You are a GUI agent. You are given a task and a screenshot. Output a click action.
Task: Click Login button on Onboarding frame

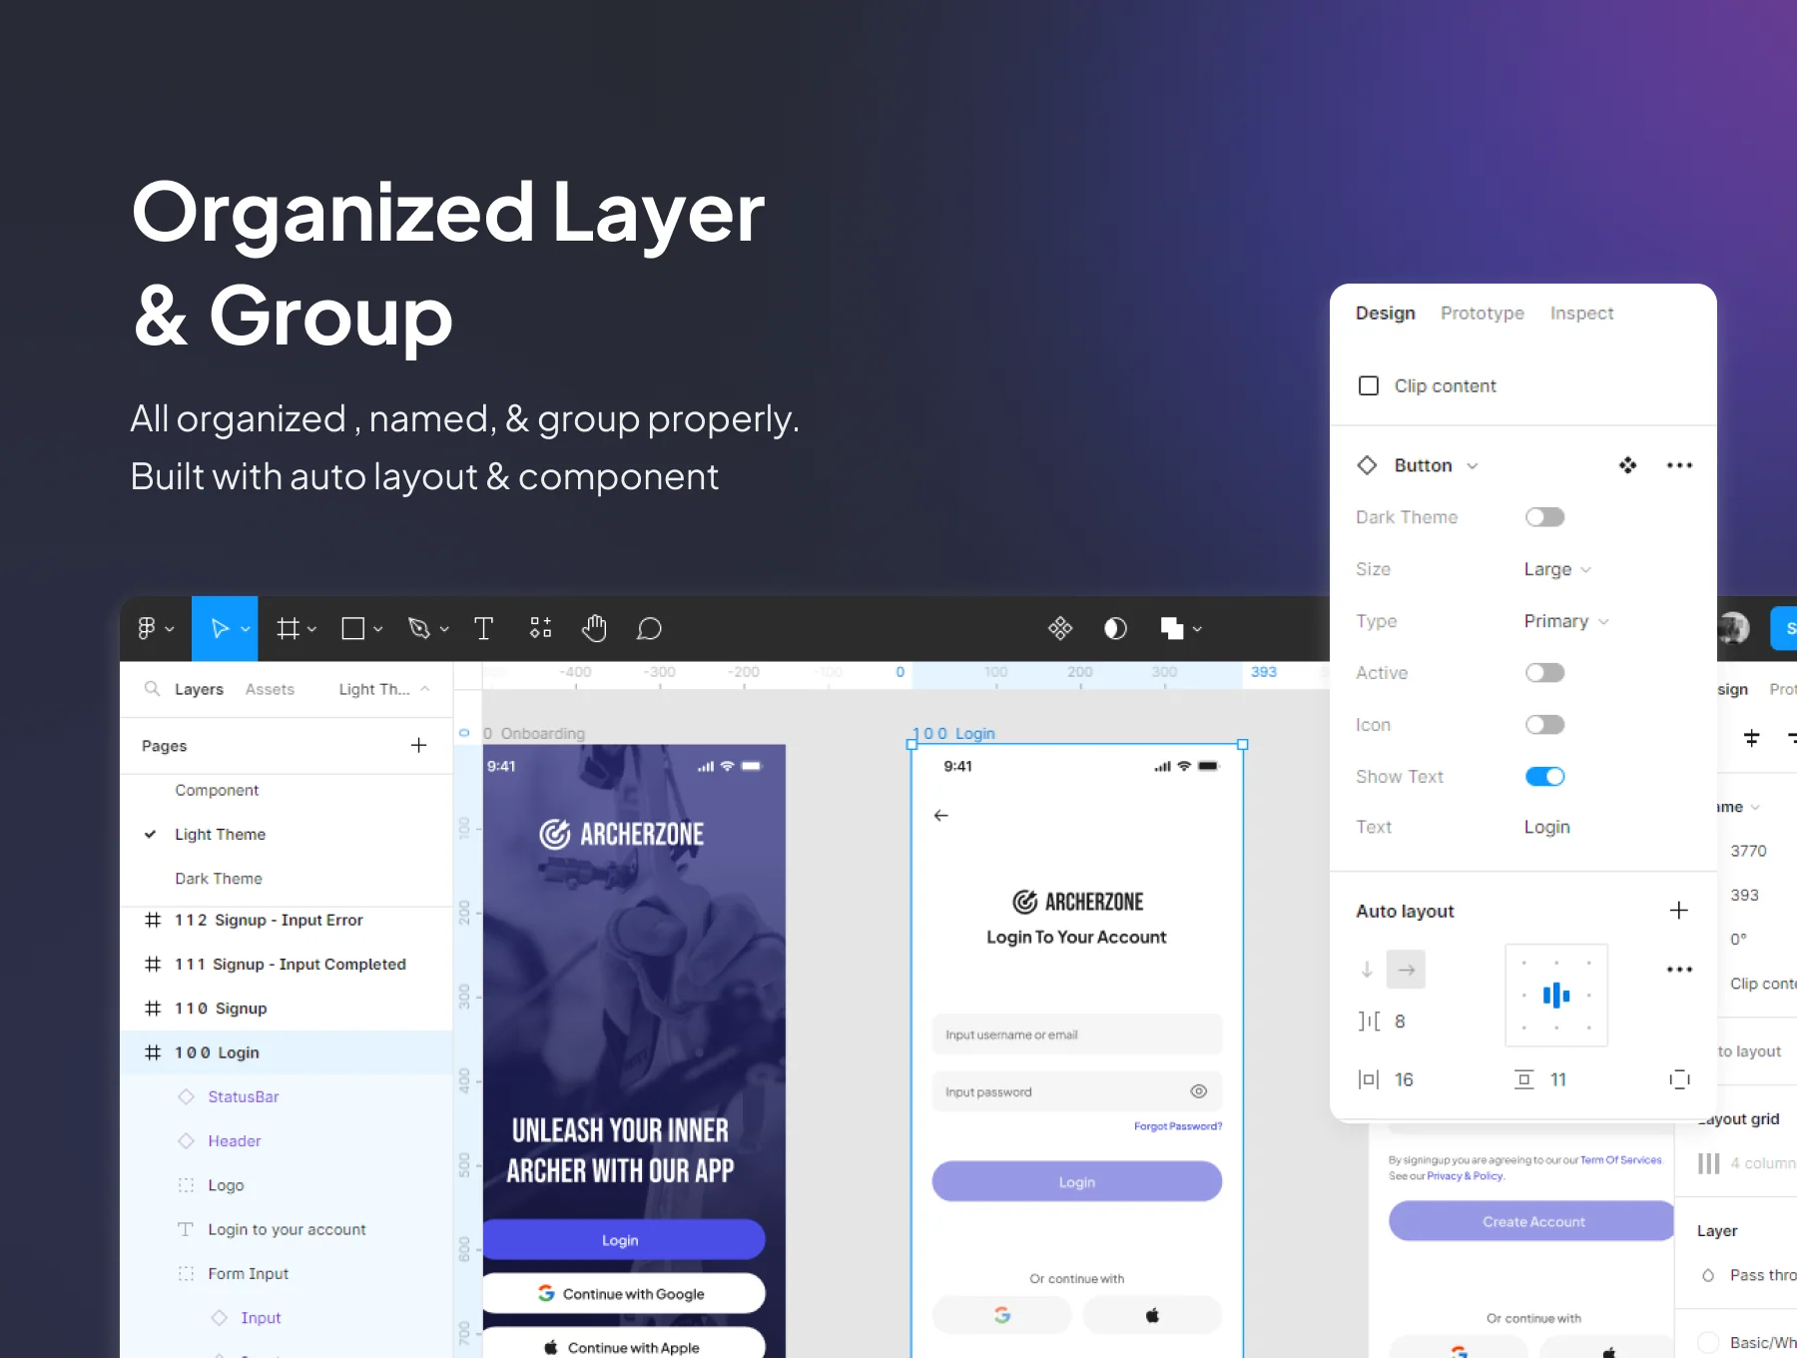(x=623, y=1239)
